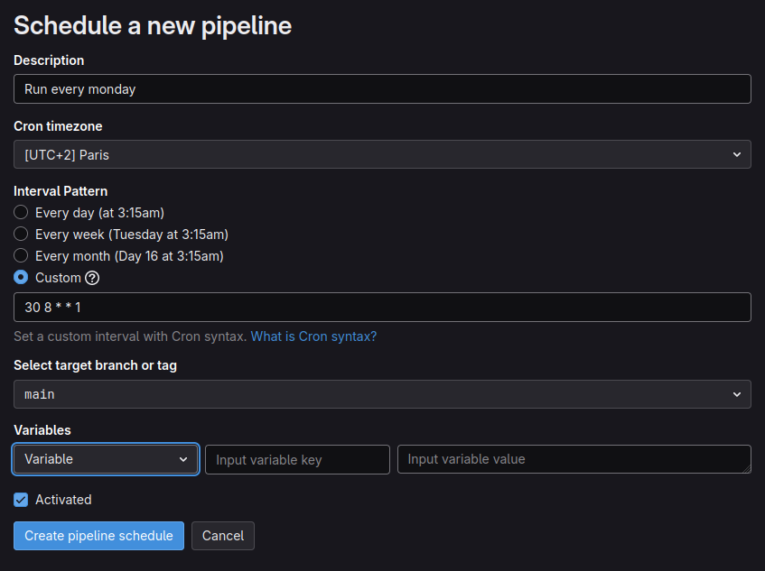
Task: Click the custom cron expression input field
Action: pos(382,308)
